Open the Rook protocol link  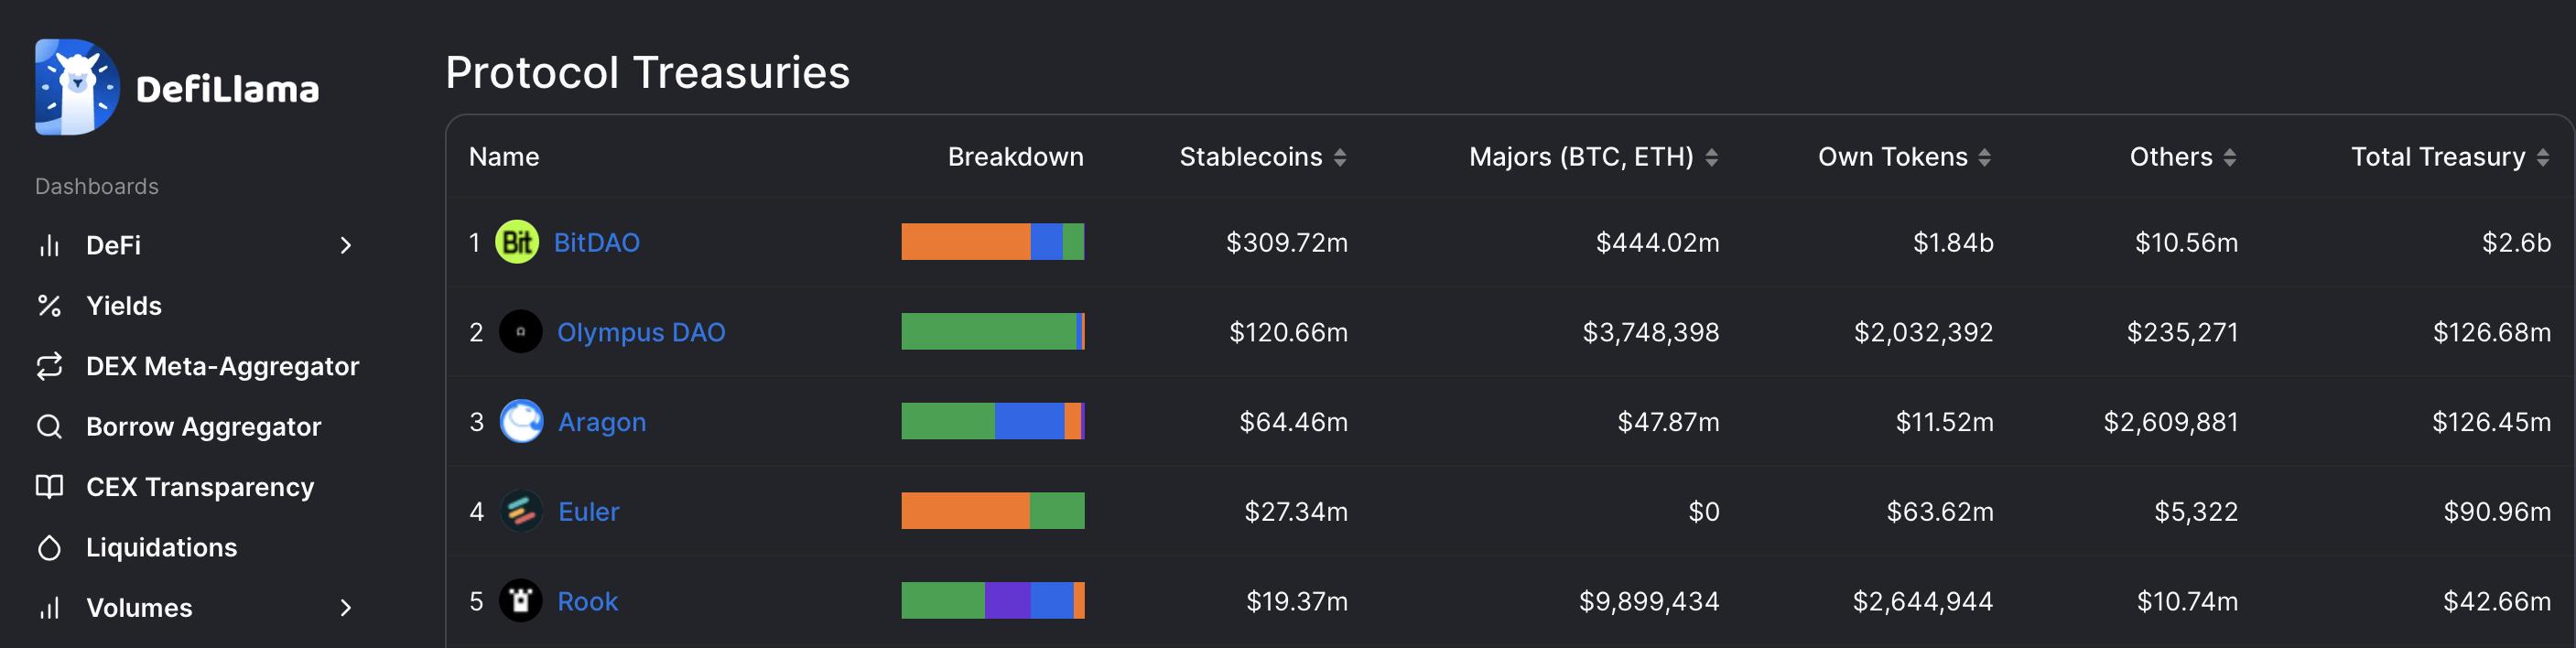point(588,601)
